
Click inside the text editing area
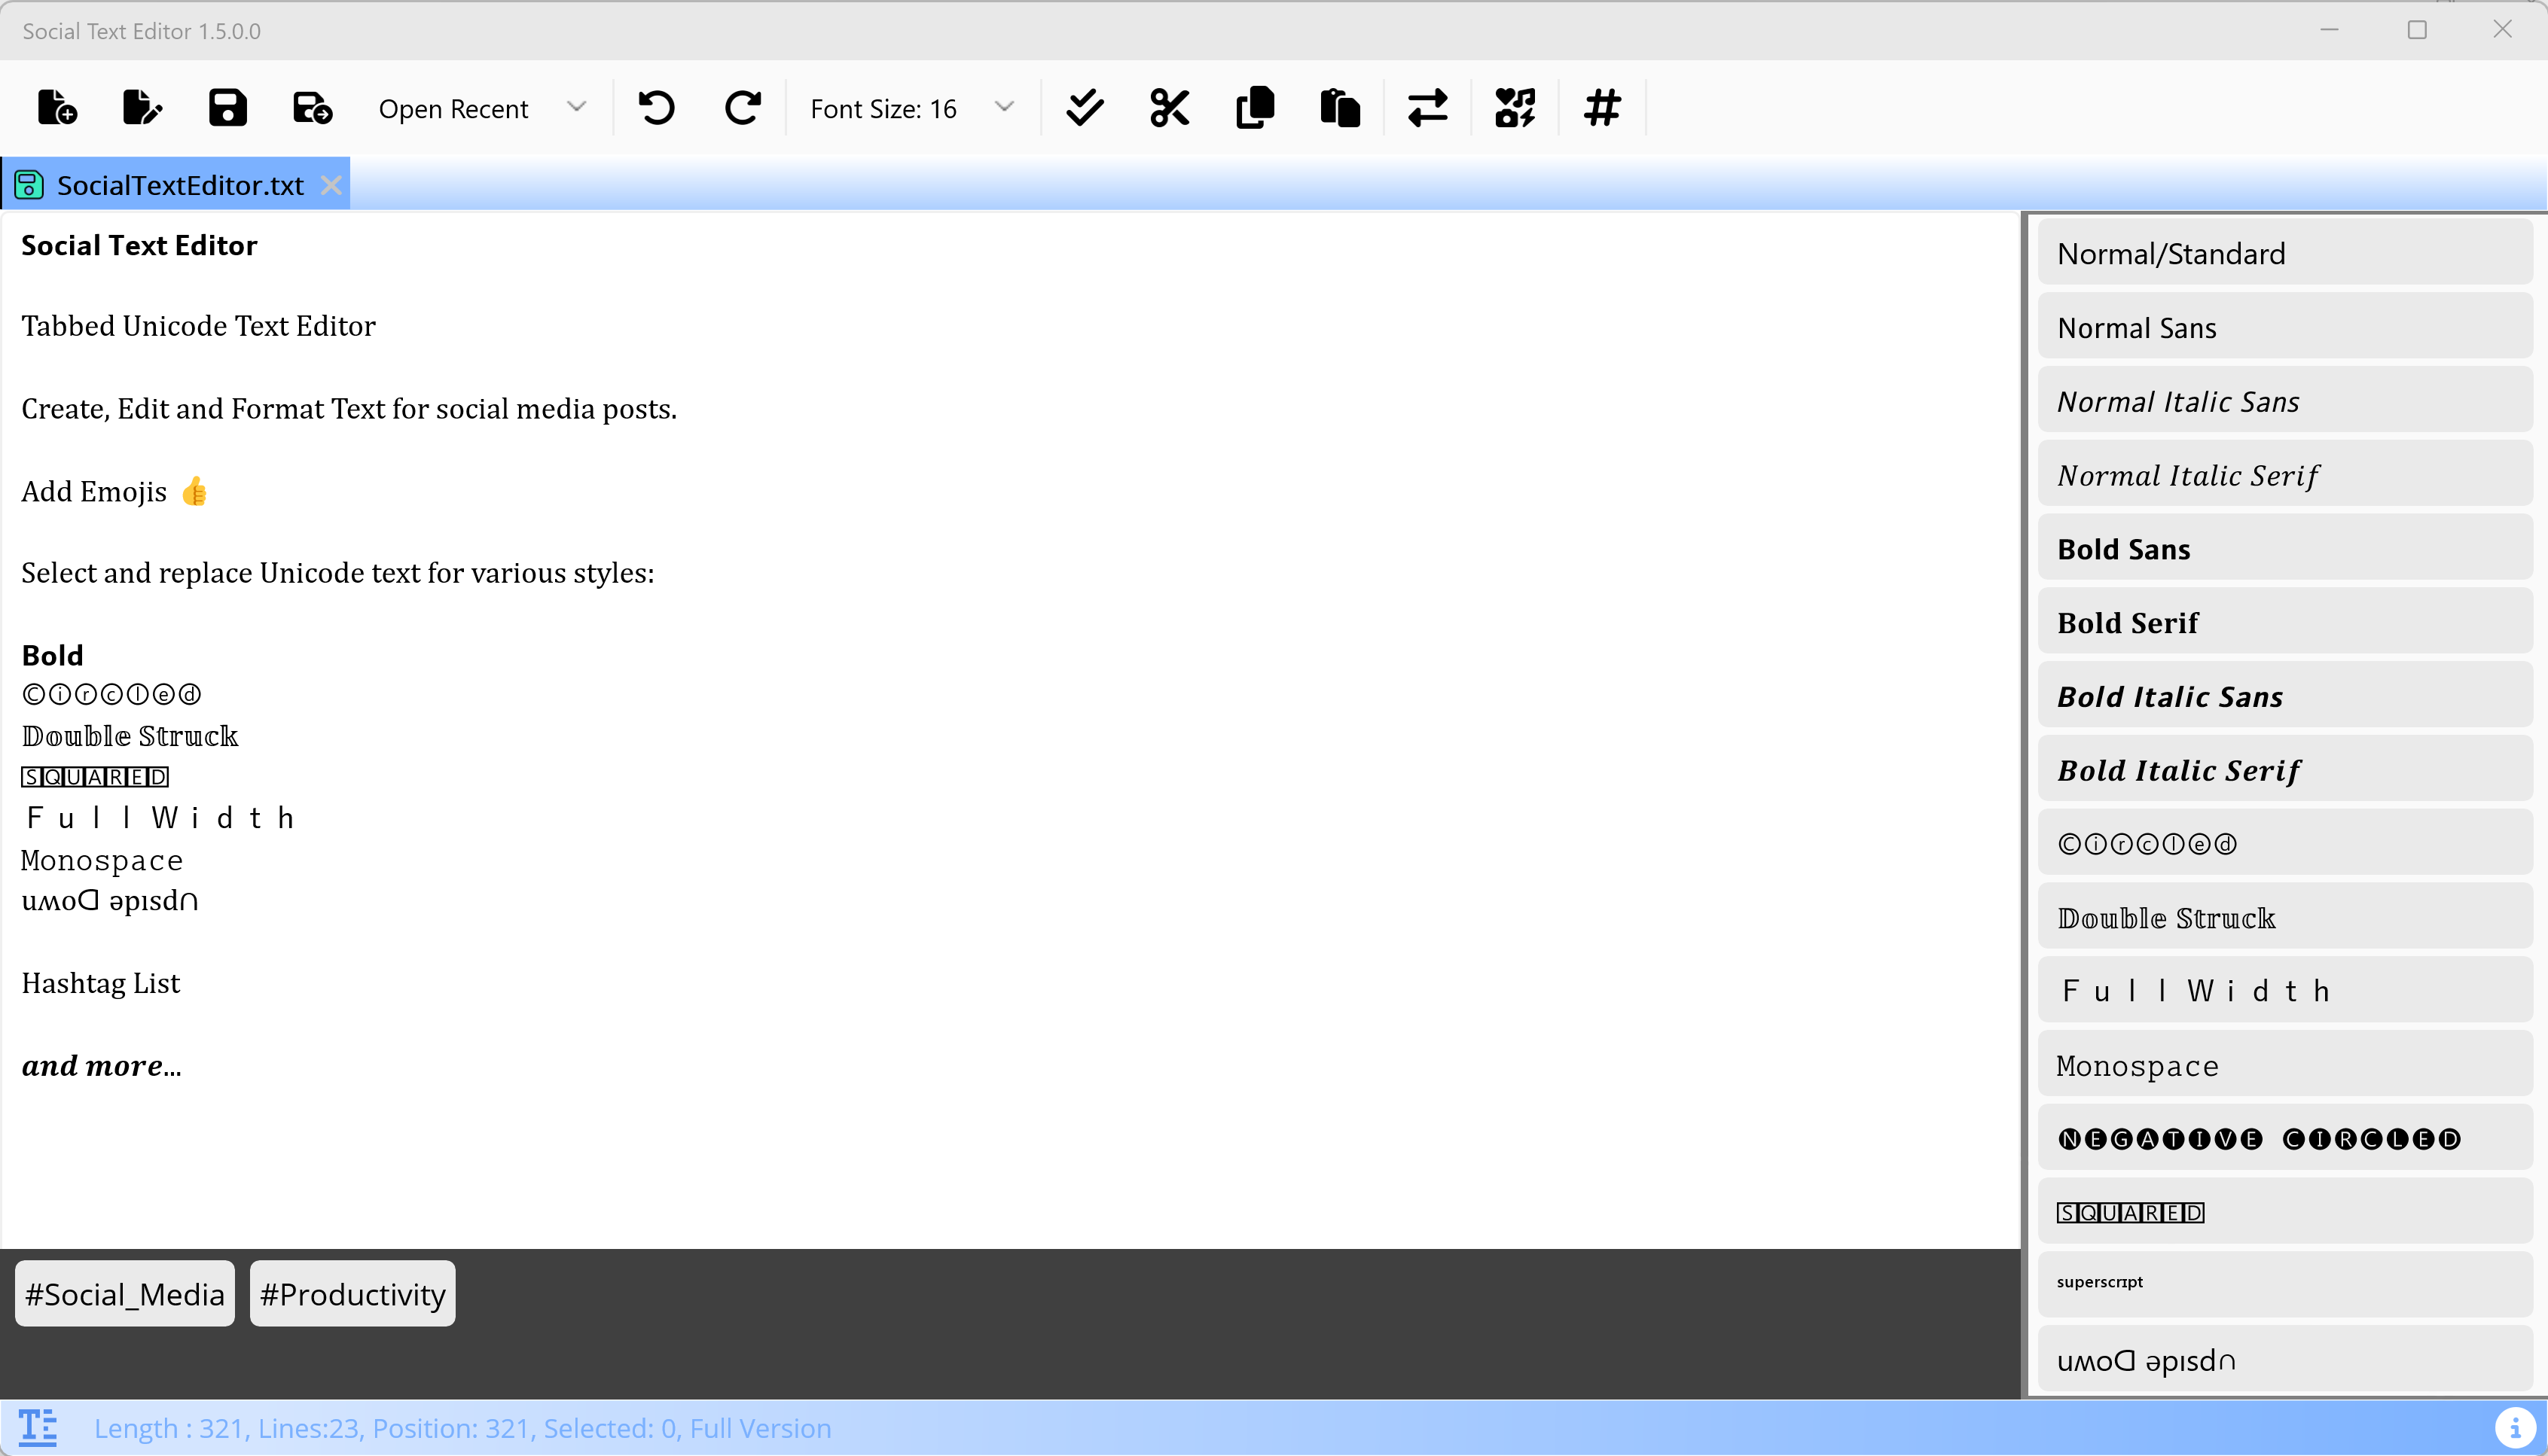click(1000, 700)
